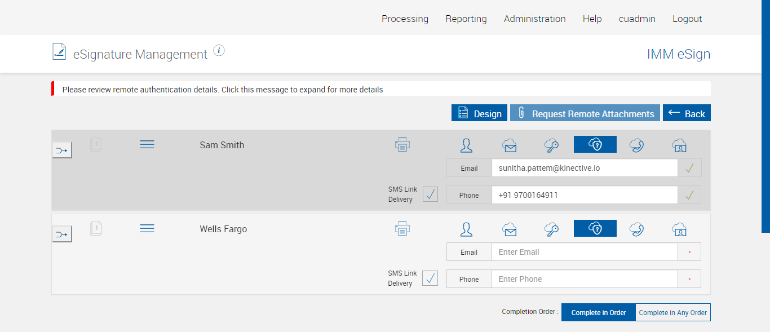Select the key password icon for Wells Fargo
This screenshot has height=332, width=770.
(551, 229)
